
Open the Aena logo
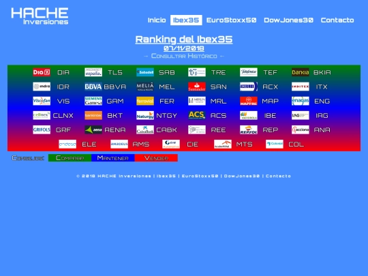[93, 129]
